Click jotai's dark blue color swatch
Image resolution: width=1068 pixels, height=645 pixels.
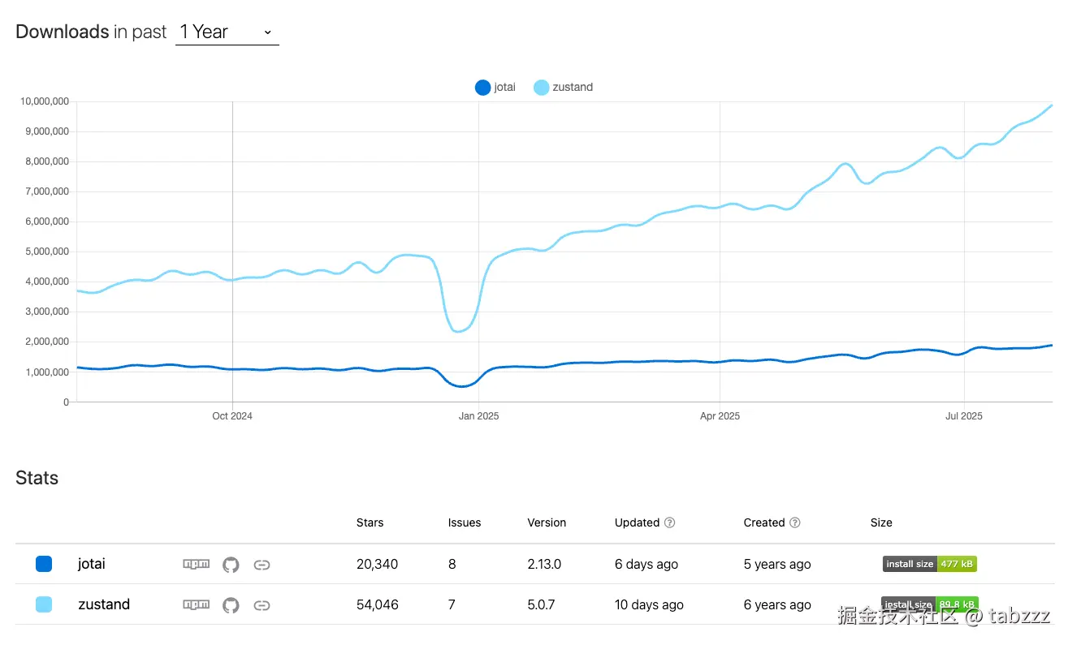pos(44,564)
